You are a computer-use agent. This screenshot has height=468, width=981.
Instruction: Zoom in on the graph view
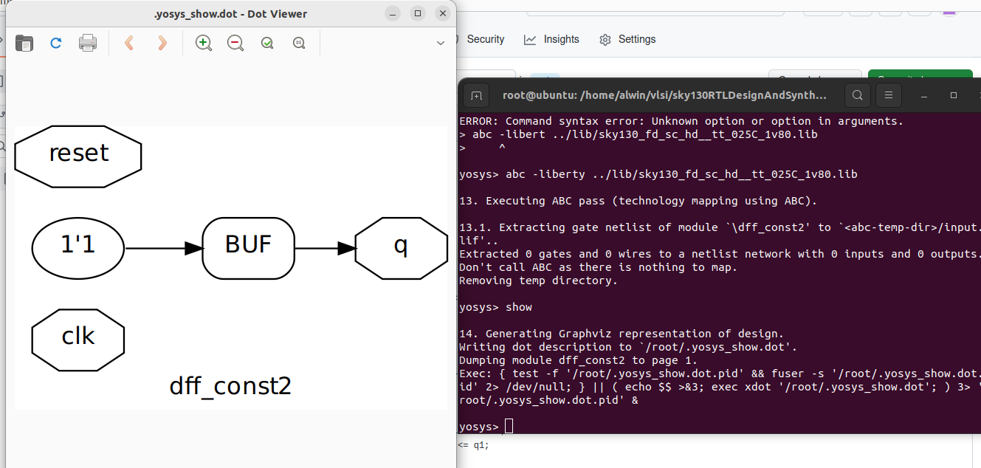click(x=203, y=43)
